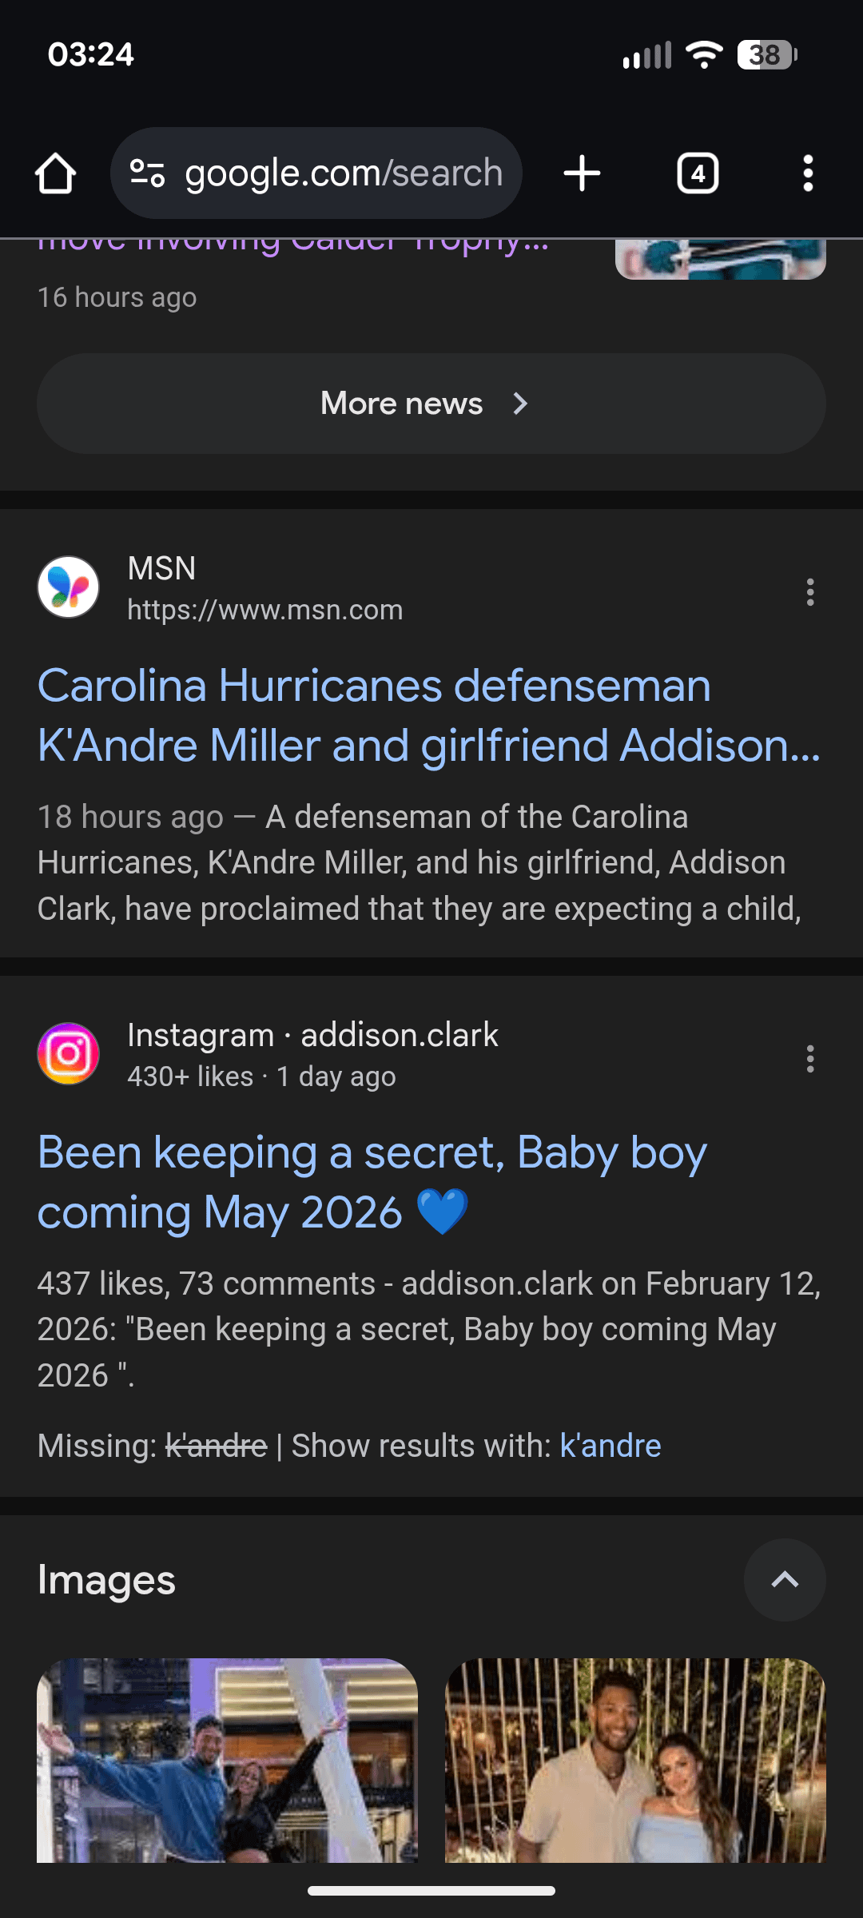The width and height of the screenshot is (863, 1918).
Task: Open the left image thumbnail
Action: click(227, 1760)
